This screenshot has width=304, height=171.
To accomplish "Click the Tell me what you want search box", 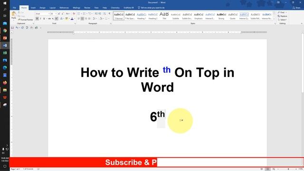I will click(151, 8).
